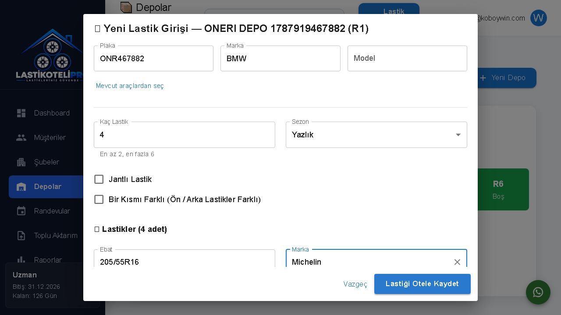
Task: Click the Raporlar label in sidebar
Action: pyautogui.click(x=48, y=260)
